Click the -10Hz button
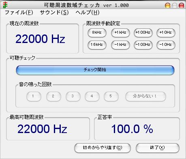The image size is (186, 159). tap(166, 45)
